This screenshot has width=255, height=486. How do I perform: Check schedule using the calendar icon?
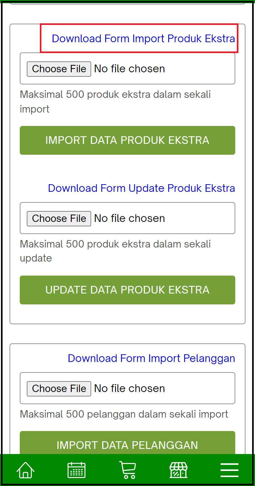(x=76, y=470)
